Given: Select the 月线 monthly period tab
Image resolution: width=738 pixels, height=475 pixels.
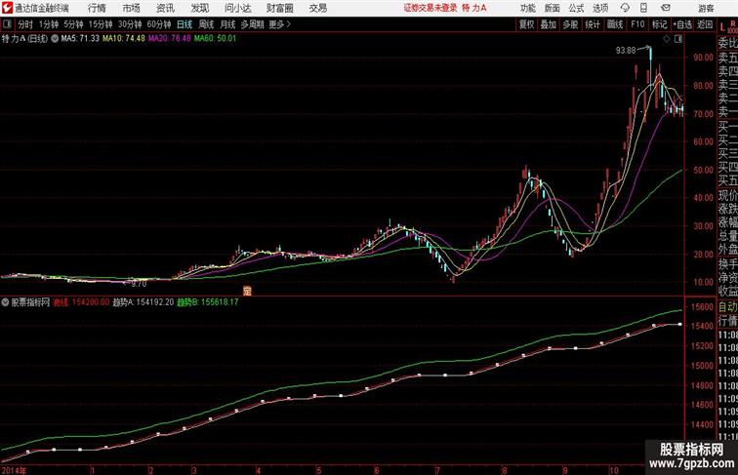Looking at the screenshot, I should (227, 24).
